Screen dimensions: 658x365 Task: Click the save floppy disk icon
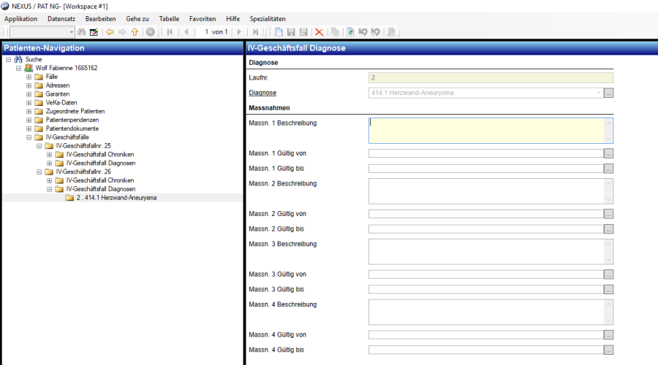coord(290,32)
